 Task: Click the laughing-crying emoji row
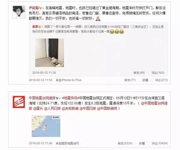coord(117,32)
